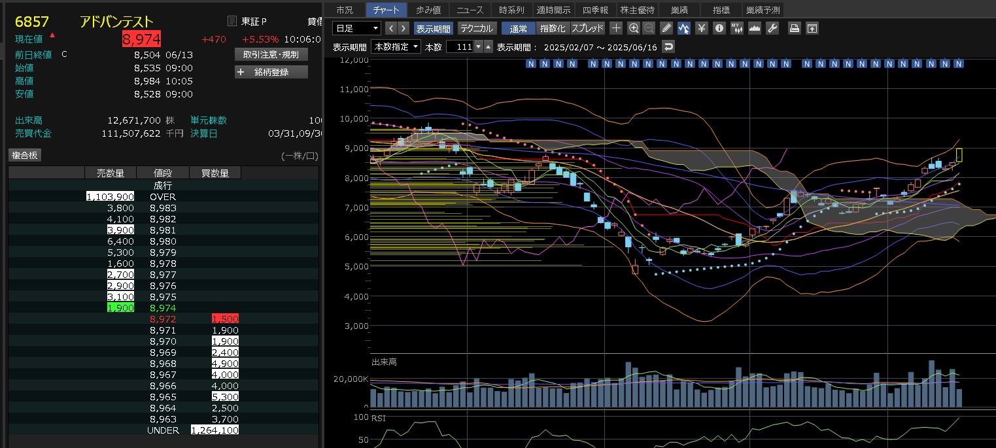Image resolution: width=996 pixels, height=448 pixels.
Task: Click the 値段 column header
Action: [163, 173]
